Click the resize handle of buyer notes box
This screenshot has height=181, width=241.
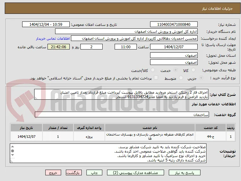click(x=11, y=161)
